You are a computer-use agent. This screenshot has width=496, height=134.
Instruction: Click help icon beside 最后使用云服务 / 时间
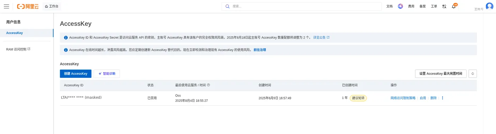(208, 85)
